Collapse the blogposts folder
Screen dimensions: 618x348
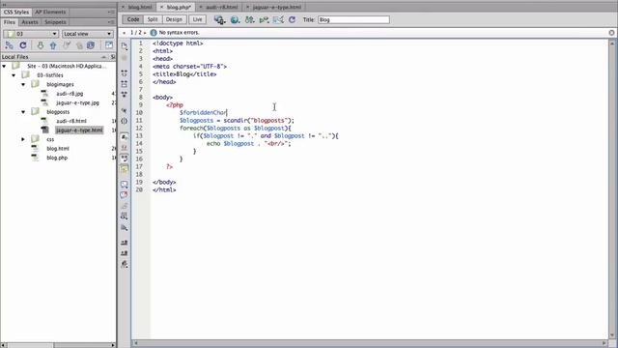(23, 112)
